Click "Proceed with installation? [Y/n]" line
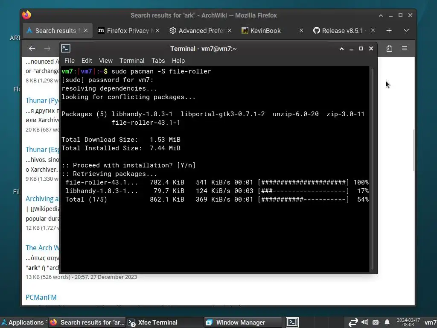 [x=129, y=165]
